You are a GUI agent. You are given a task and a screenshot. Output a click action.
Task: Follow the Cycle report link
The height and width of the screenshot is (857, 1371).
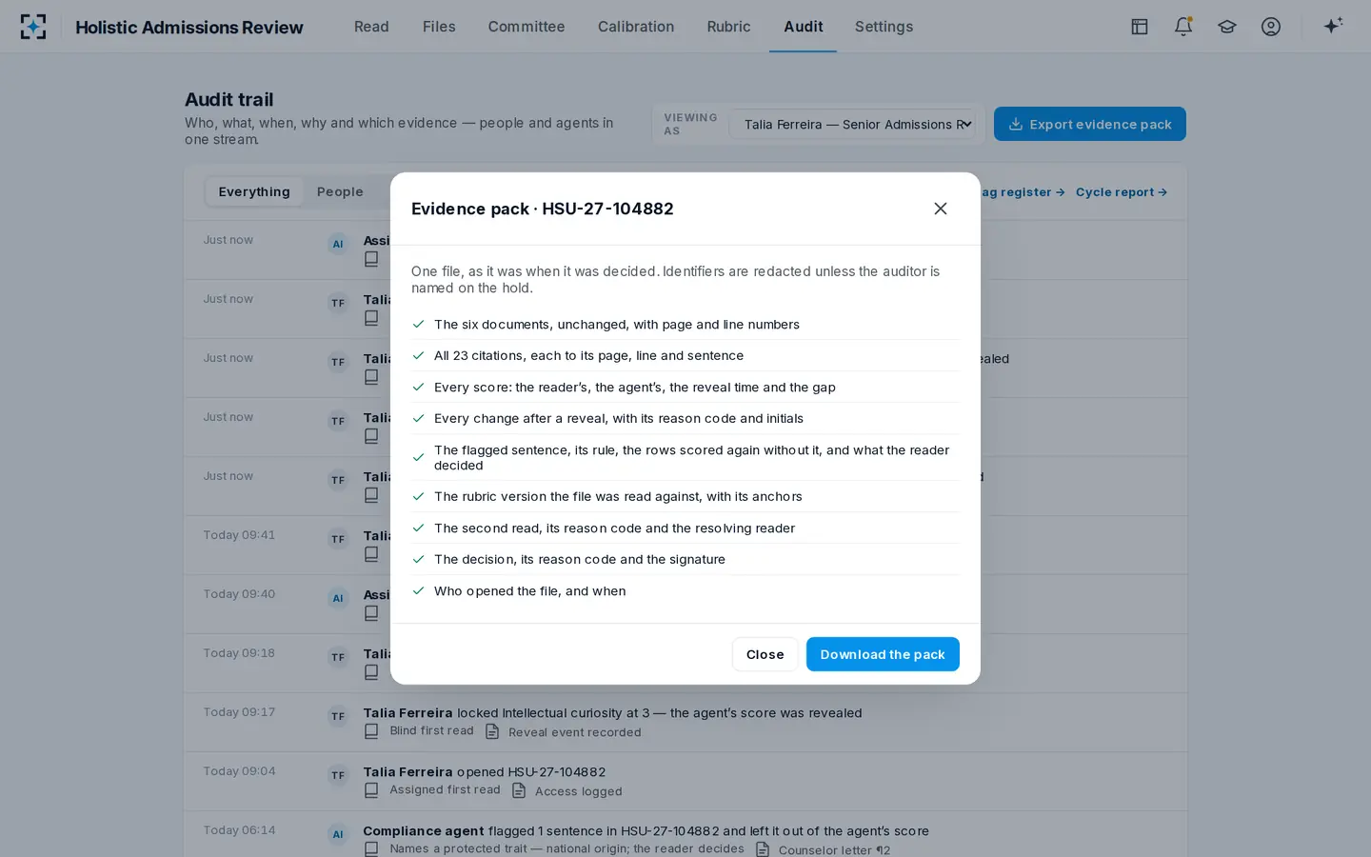pos(1122,192)
